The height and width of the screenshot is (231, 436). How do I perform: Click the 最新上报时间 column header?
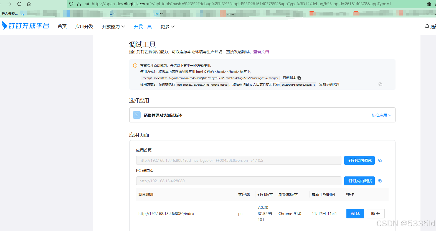(323, 194)
